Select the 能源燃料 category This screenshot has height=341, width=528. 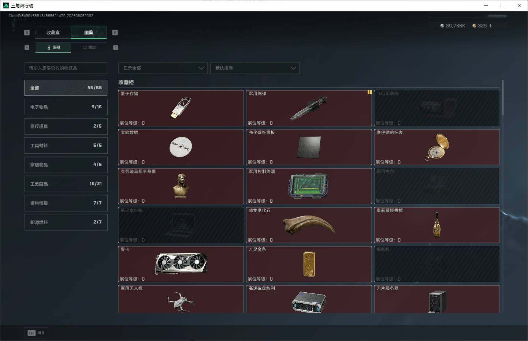pyautogui.click(x=66, y=222)
